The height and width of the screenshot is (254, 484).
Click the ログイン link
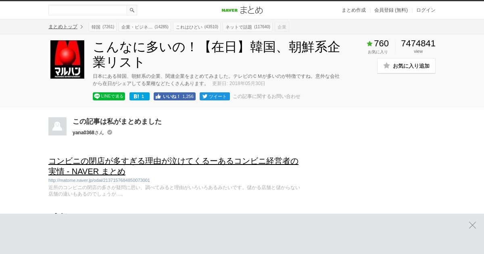coord(426,10)
